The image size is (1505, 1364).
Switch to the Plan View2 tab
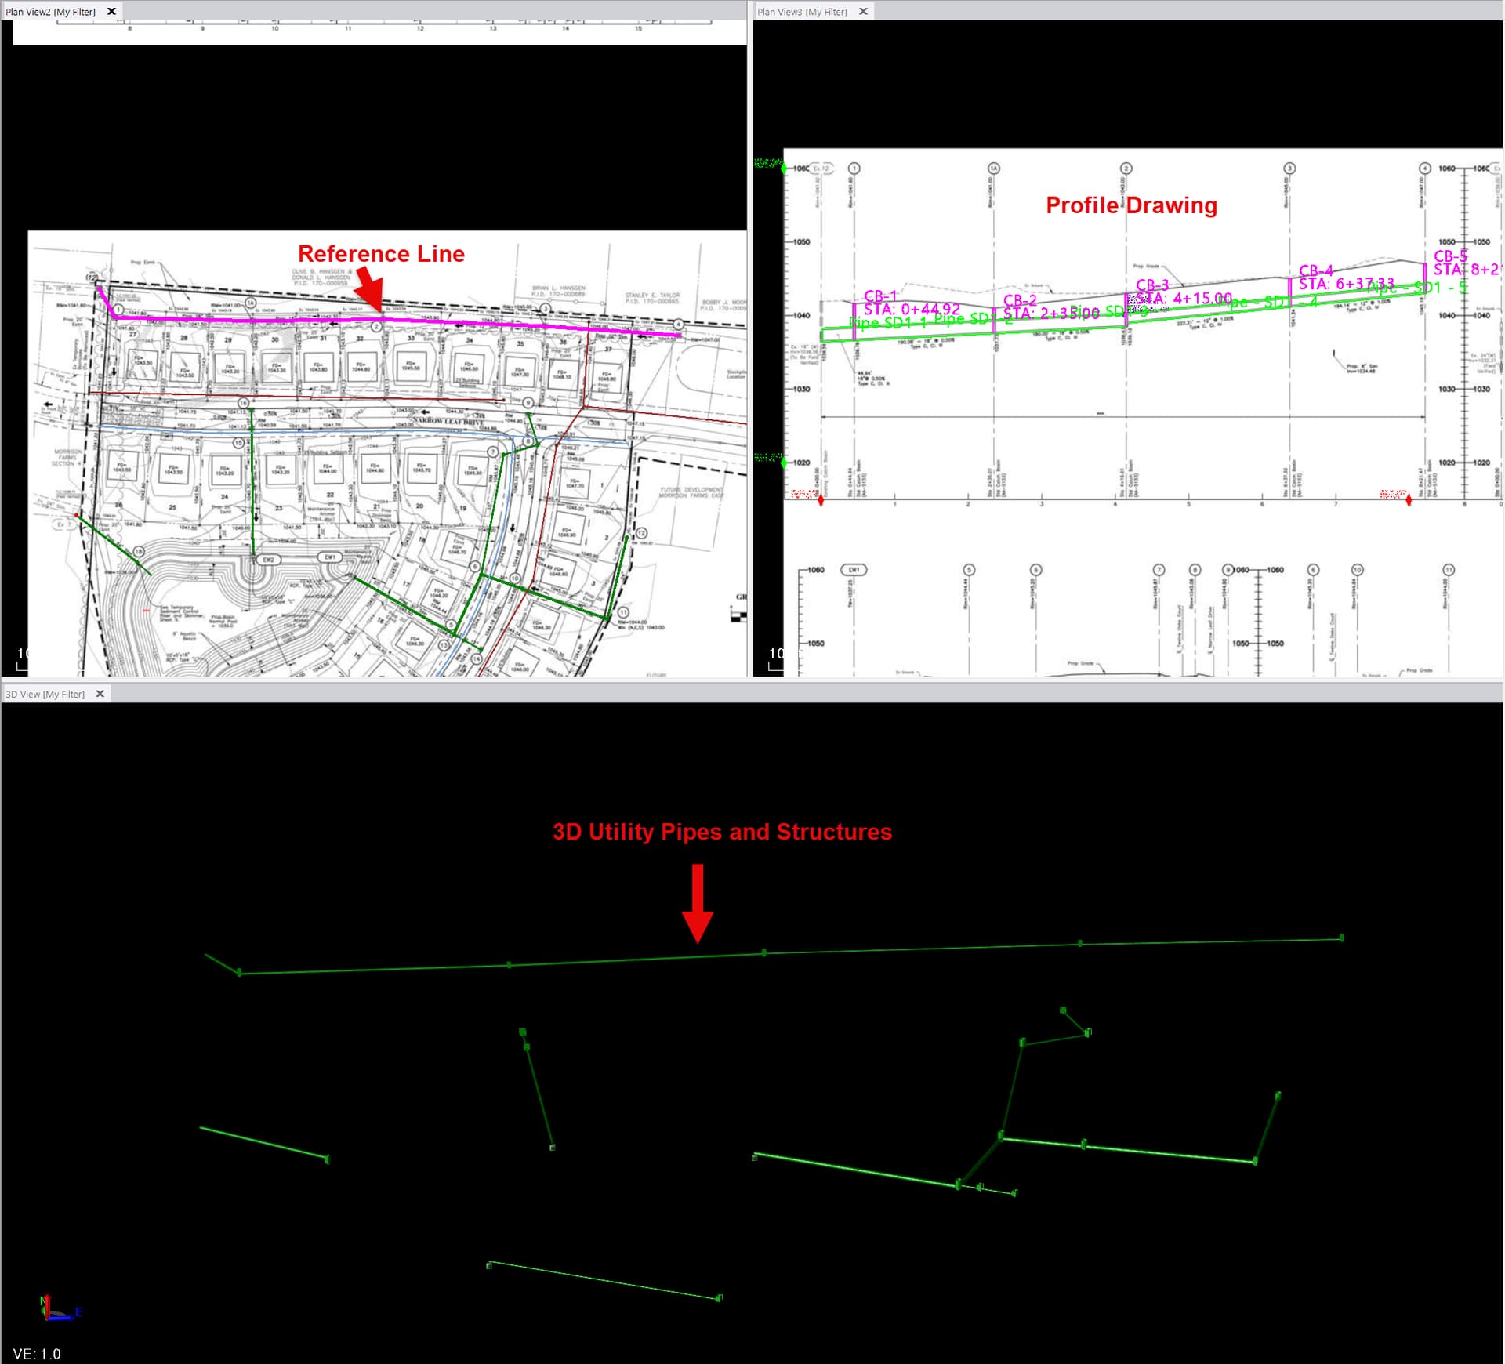(50, 12)
